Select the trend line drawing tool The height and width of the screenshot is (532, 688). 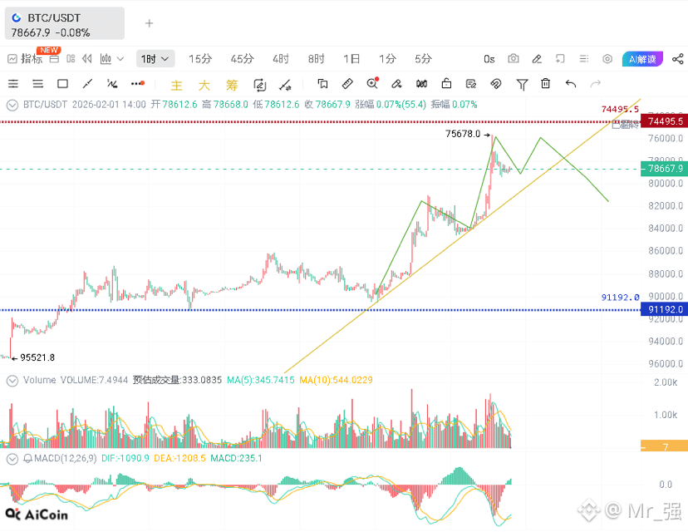coord(87,83)
